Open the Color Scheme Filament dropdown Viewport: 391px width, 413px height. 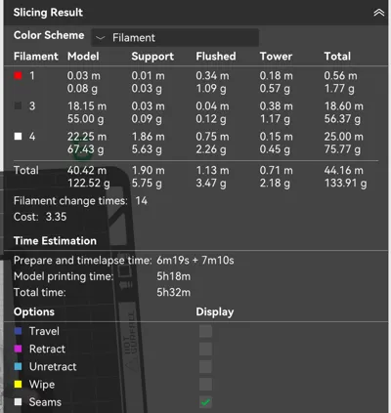pos(175,38)
